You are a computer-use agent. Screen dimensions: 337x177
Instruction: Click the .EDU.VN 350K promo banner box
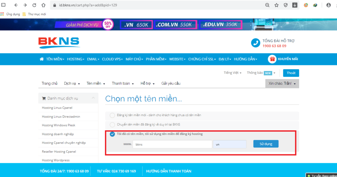tap(220, 25)
